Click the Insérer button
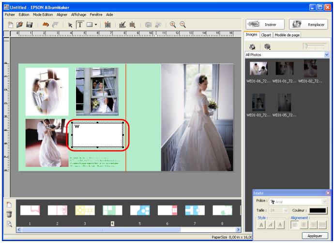This screenshot has width=335, height=243. (x=265, y=24)
